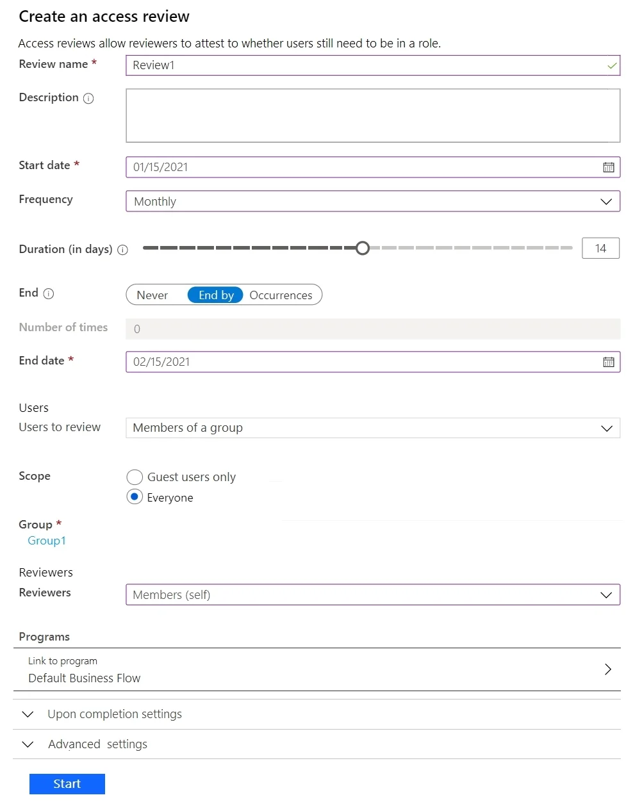Click the Description text area
The image size is (642, 802).
(373, 115)
